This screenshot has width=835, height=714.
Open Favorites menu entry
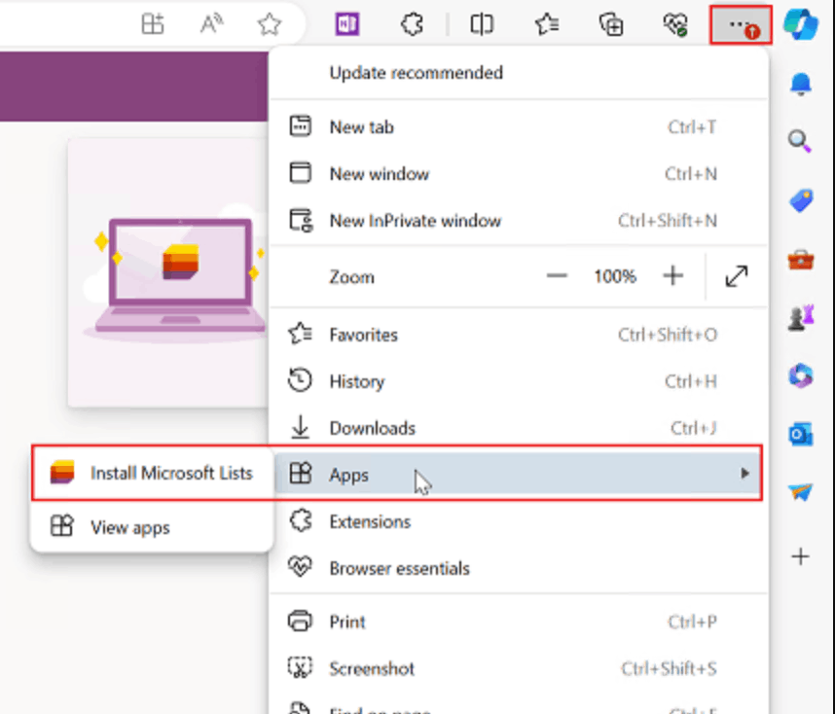pyautogui.click(x=519, y=335)
